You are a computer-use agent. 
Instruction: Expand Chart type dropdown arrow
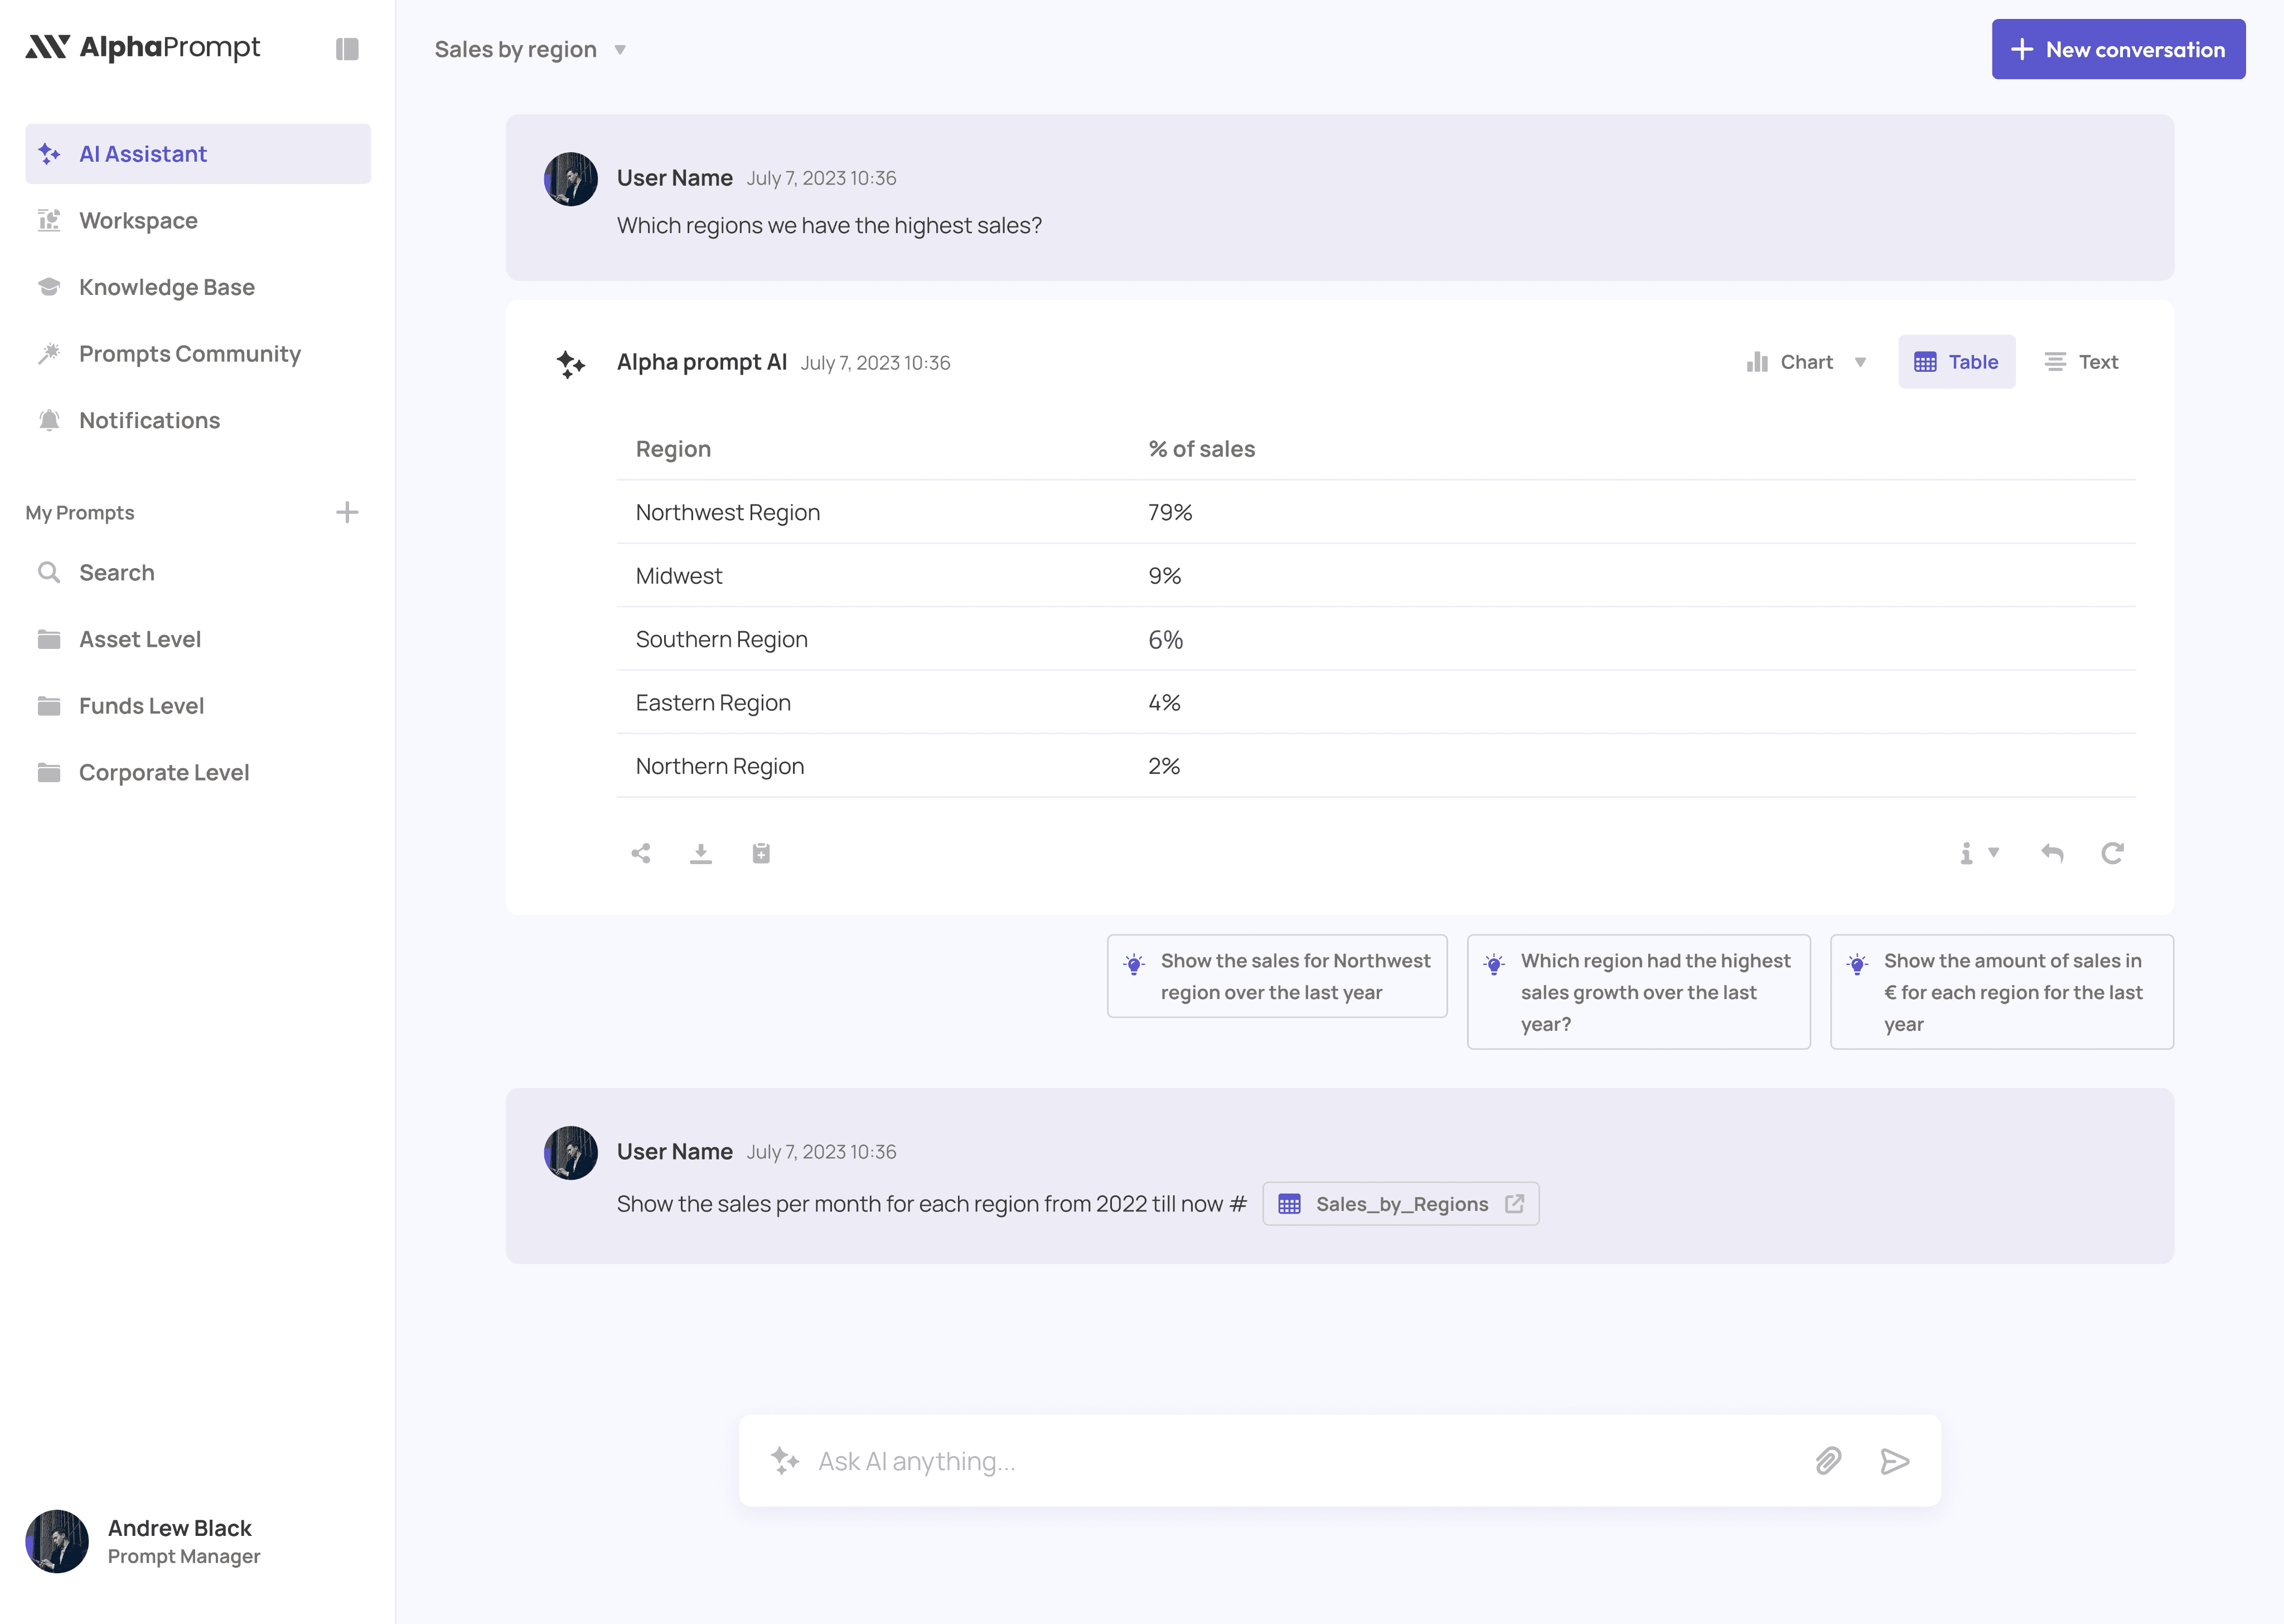tap(1861, 362)
